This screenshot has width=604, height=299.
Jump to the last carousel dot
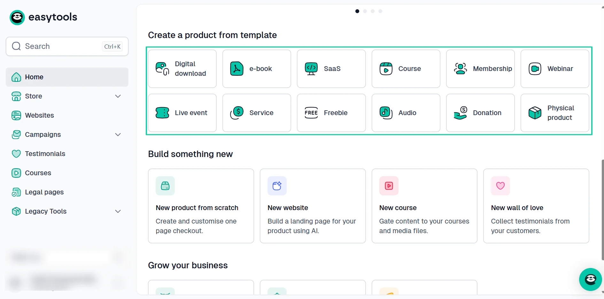click(x=380, y=11)
